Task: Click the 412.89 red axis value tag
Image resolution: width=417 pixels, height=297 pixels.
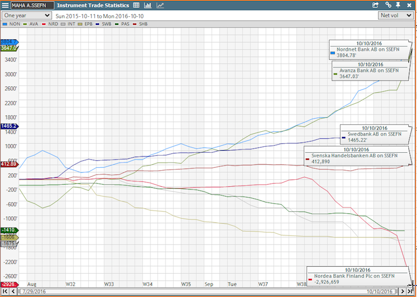Action: click(x=9, y=164)
